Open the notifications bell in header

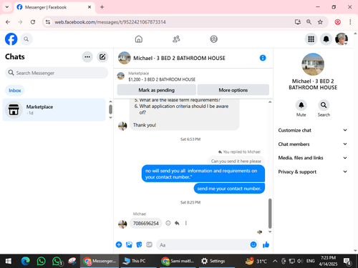pyautogui.click(x=326, y=39)
